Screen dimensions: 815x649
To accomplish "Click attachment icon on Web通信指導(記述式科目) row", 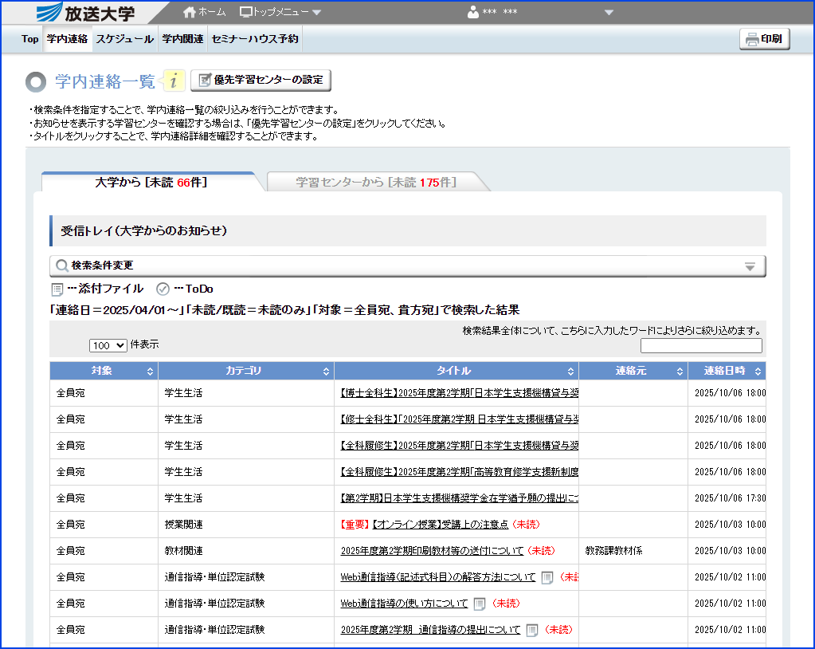I will pos(547,577).
